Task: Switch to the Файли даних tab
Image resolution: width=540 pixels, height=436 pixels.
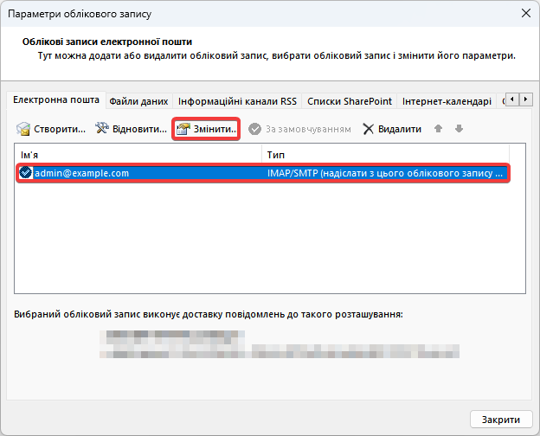Action: pyautogui.click(x=138, y=101)
